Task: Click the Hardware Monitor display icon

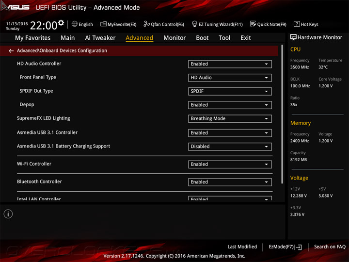Action: pyautogui.click(x=293, y=37)
